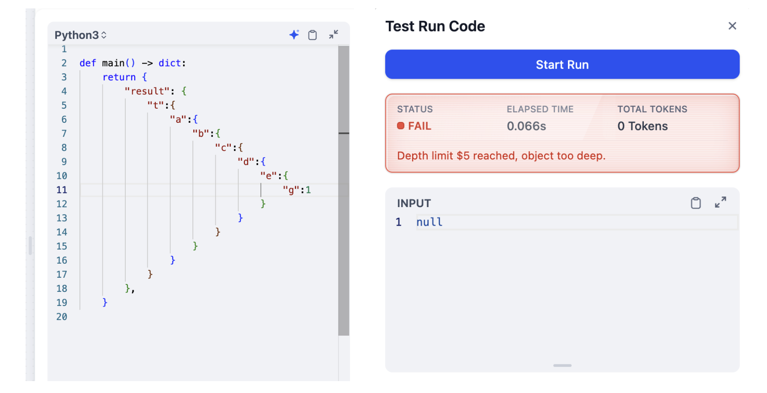Click the def main() function line

pos(132,63)
